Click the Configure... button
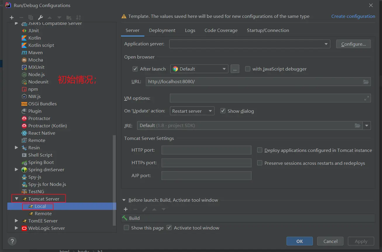The image size is (382, 252). [x=353, y=44]
